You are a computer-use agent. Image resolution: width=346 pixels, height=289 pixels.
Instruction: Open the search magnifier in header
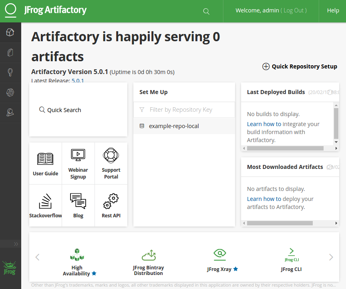pyautogui.click(x=206, y=11)
